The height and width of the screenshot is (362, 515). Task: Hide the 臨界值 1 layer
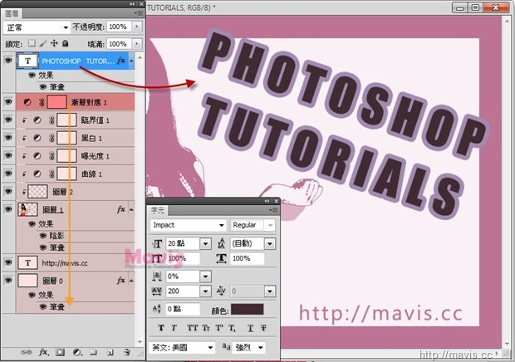[x=8, y=120]
